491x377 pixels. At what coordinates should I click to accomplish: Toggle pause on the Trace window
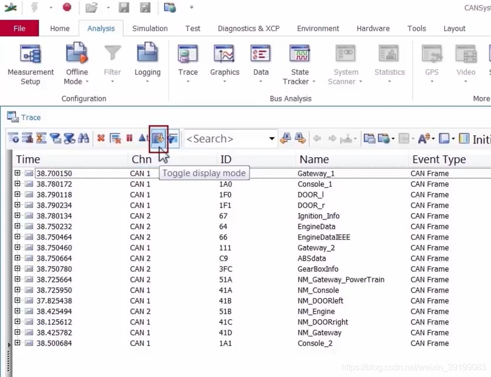pos(129,138)
